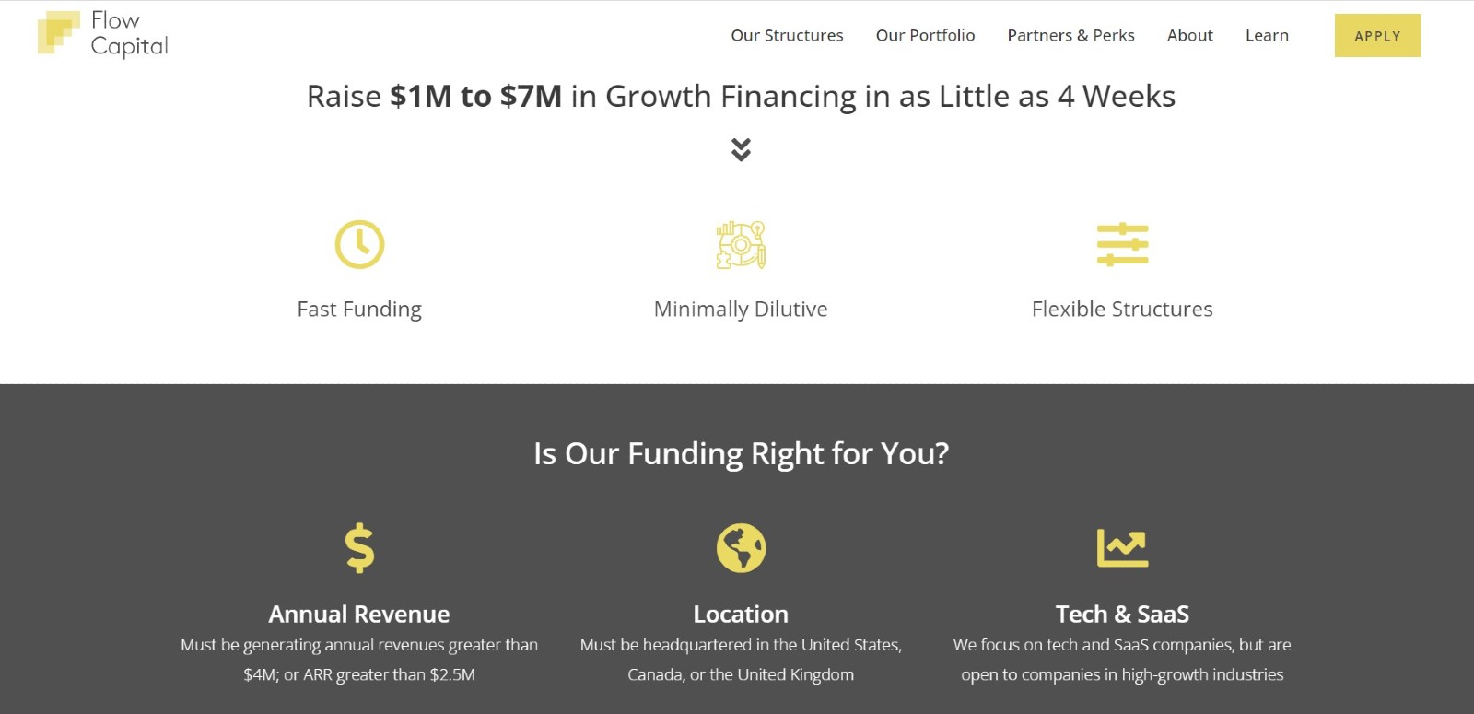Click the yellow dollar sign icon

click(359, 548)
